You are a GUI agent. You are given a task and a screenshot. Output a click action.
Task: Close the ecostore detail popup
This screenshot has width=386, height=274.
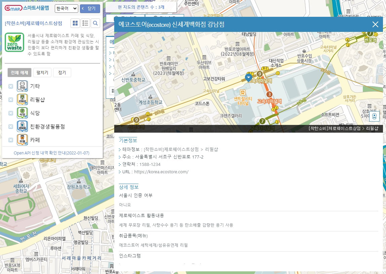click(375, 25)
